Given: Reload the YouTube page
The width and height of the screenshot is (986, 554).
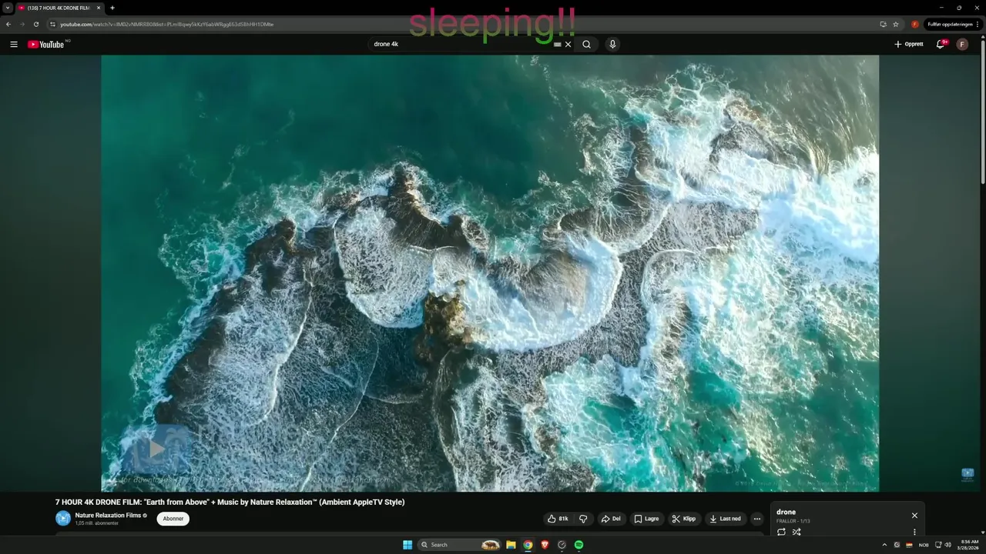Looking at the screenshot, I should point(35,24).
